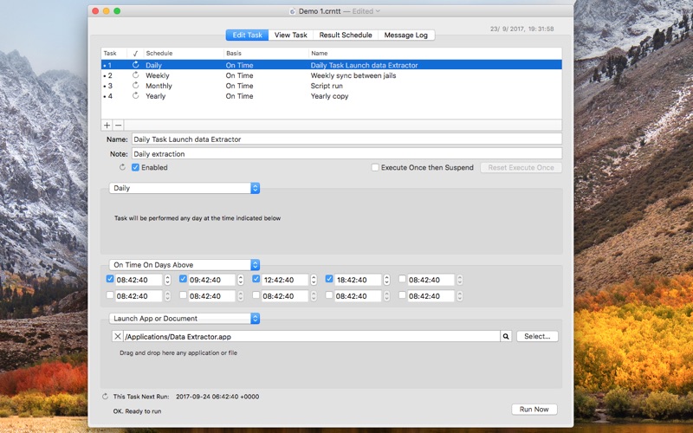Clear the application path with X icon
This screenshot has width=693, height=433.
pos(118,336)
